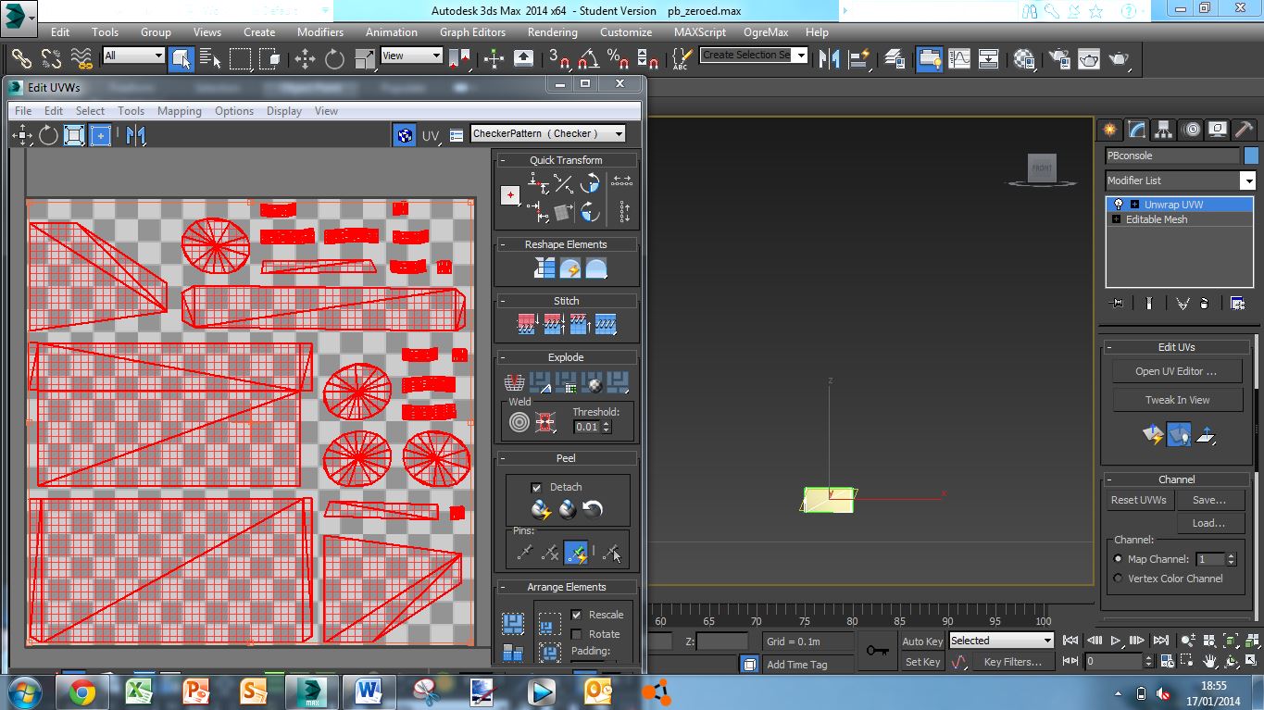
Task: Click the Flatten by Polygon Angle icon in Explode
Action: [x=540, y=381]
